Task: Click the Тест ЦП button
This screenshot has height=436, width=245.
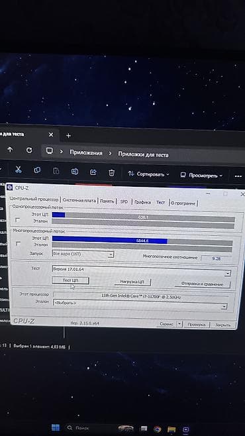Action: click(71, 280)
